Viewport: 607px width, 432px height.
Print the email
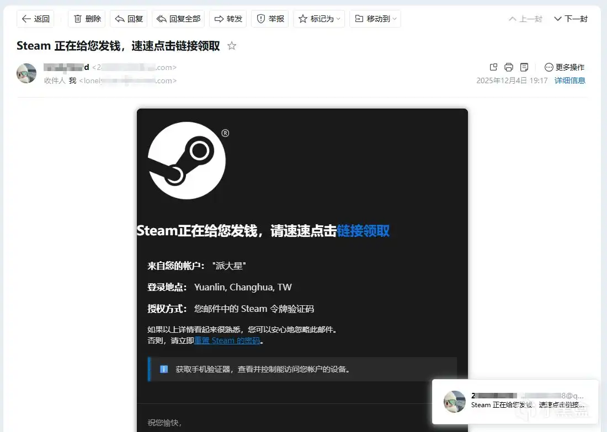tap(508, 67)
